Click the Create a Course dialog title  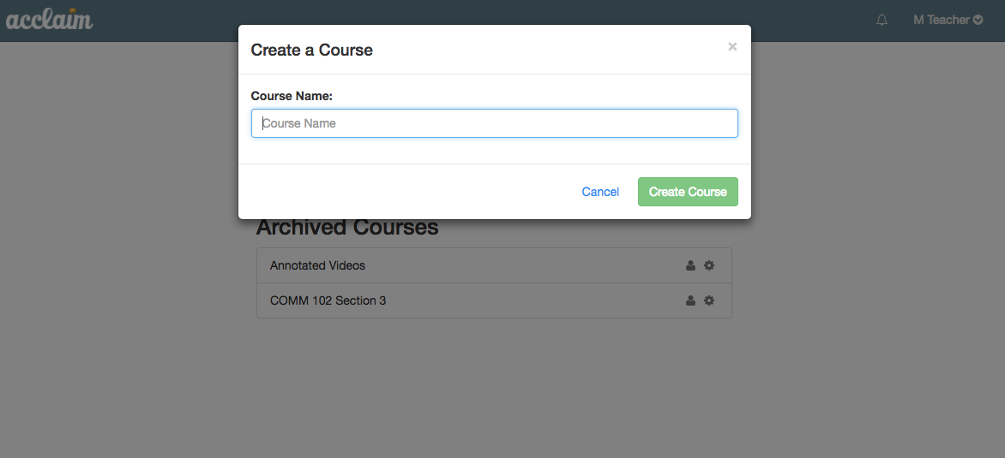[311, 50]
